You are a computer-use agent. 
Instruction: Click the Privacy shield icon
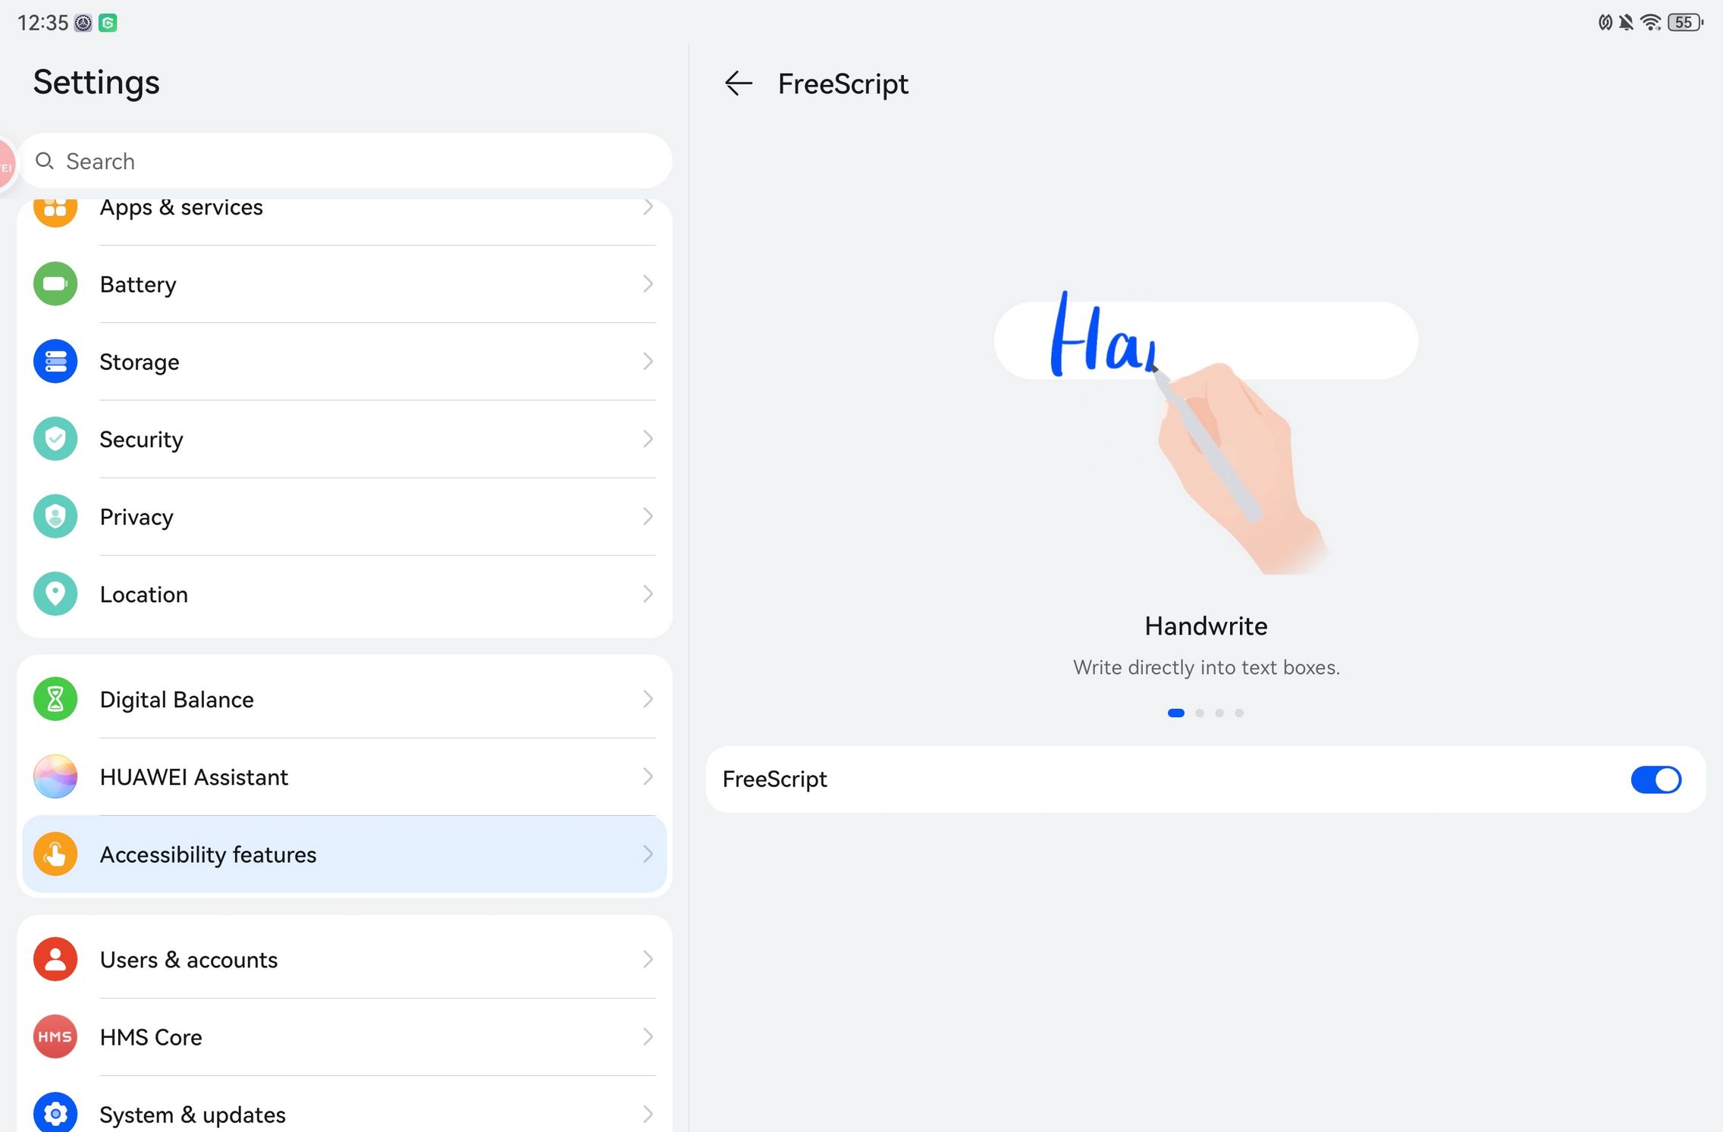[x=55, y=516]
